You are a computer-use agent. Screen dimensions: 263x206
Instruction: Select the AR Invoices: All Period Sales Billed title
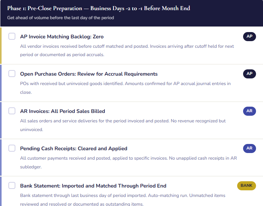click(x=63, y=111)
